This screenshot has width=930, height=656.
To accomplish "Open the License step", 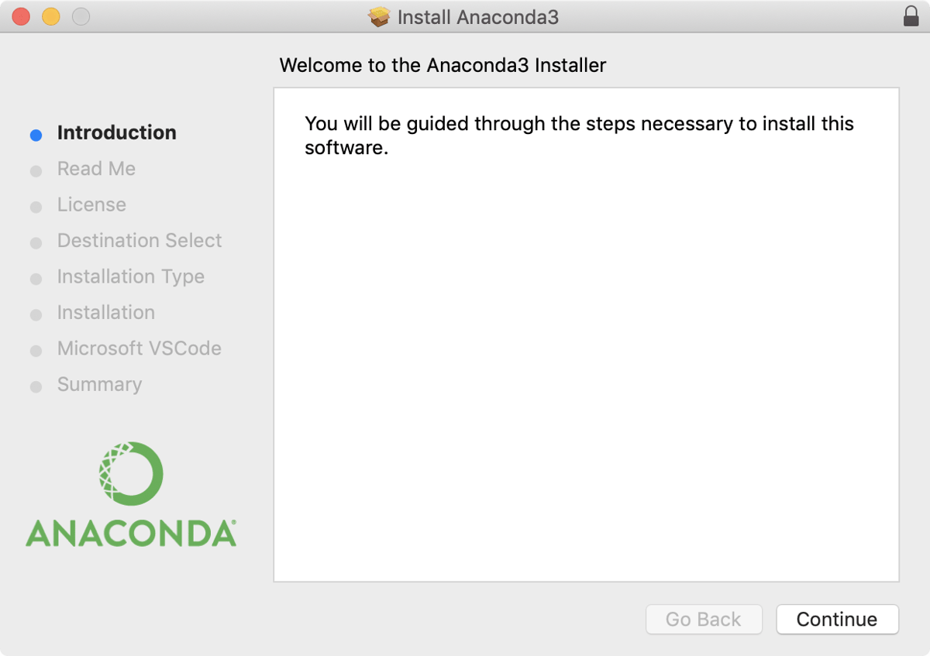I will 91,204.
